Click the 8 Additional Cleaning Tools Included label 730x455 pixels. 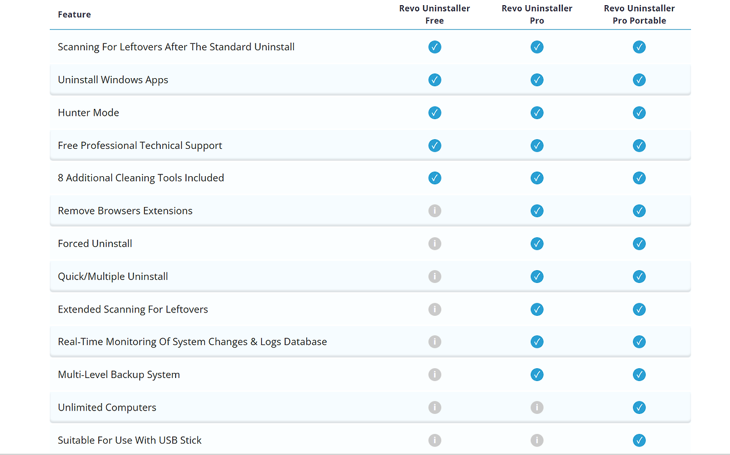141,178
